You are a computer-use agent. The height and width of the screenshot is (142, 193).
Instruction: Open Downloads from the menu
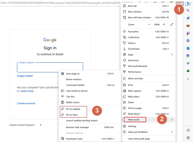(148, 49)
